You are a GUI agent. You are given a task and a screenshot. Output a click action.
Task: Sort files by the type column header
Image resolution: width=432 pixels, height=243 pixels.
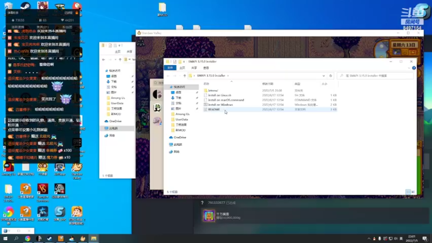coord(298,84)
